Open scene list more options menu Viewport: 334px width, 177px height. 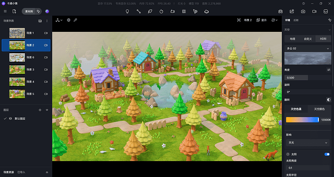click(x=47, y=21)
